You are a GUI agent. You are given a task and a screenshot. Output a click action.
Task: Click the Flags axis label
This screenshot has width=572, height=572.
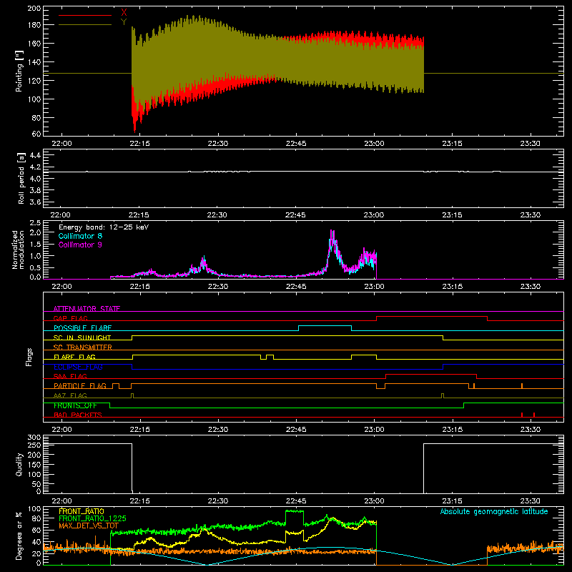pyautogui.click(x=29, y=357)
